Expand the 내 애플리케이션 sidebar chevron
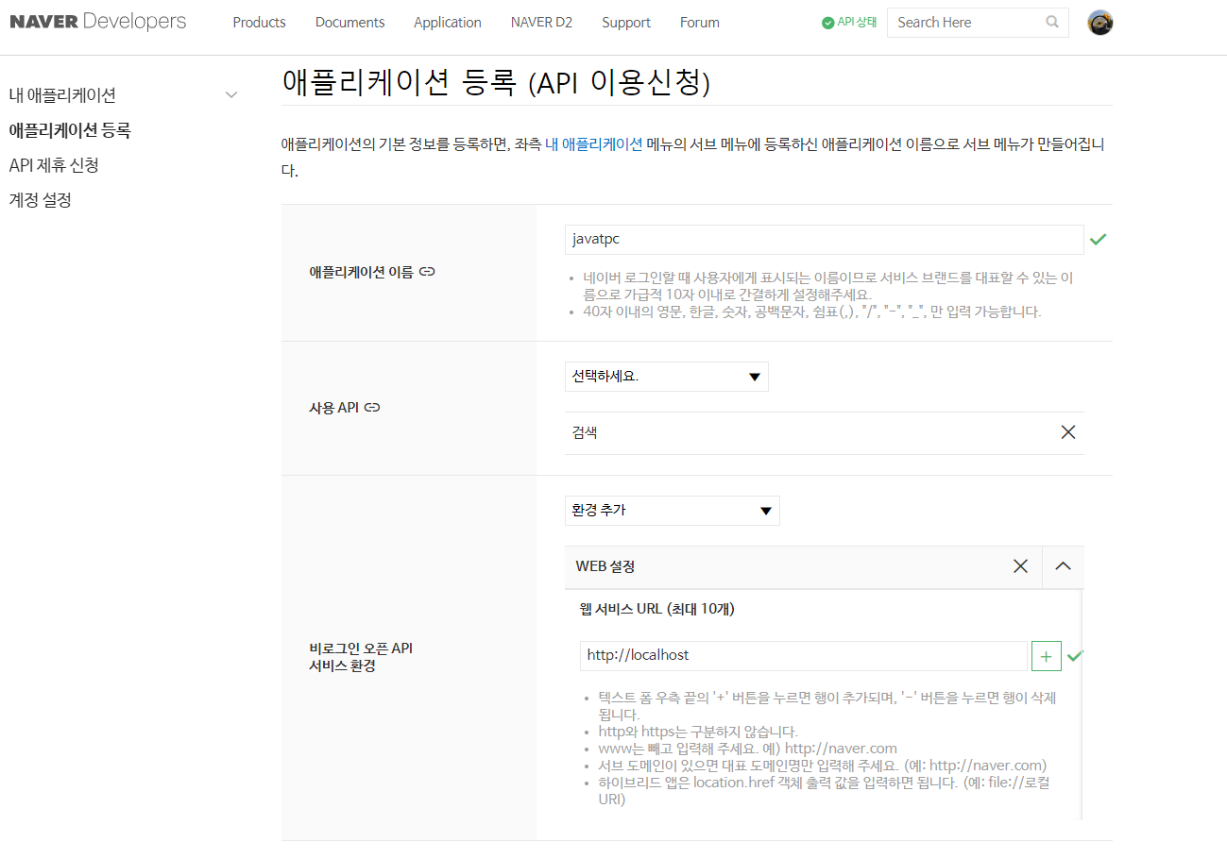 [x=231, y=94]
